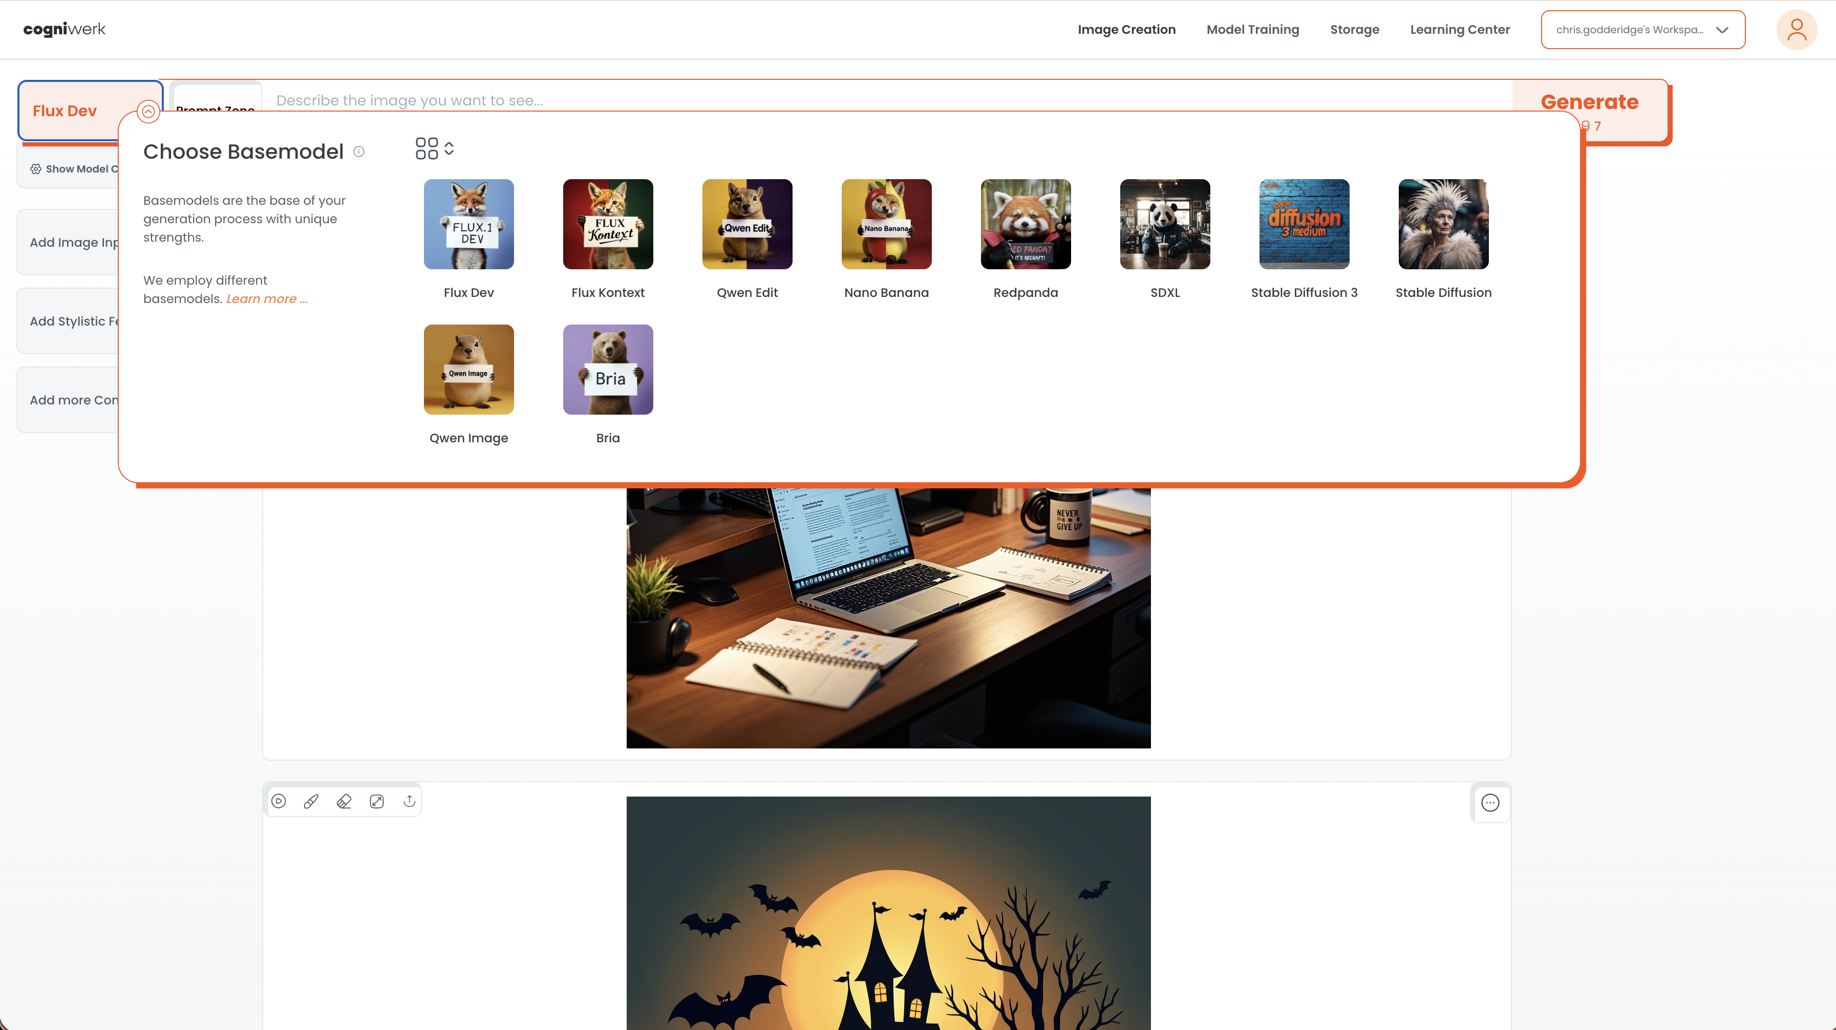Pick the Bria basemodel thumbnail

(x=607, y=369)
